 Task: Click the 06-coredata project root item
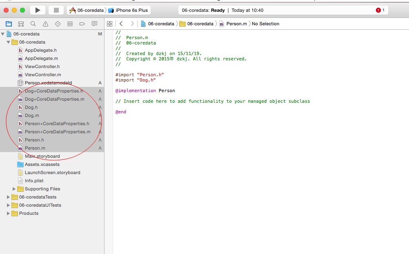(27, 34)
